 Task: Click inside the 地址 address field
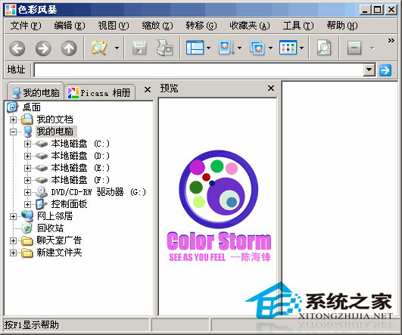point(198,70)
